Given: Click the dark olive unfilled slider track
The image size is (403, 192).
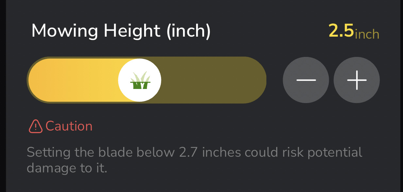Looking at the screenshot, I should [x=212, y=80].
